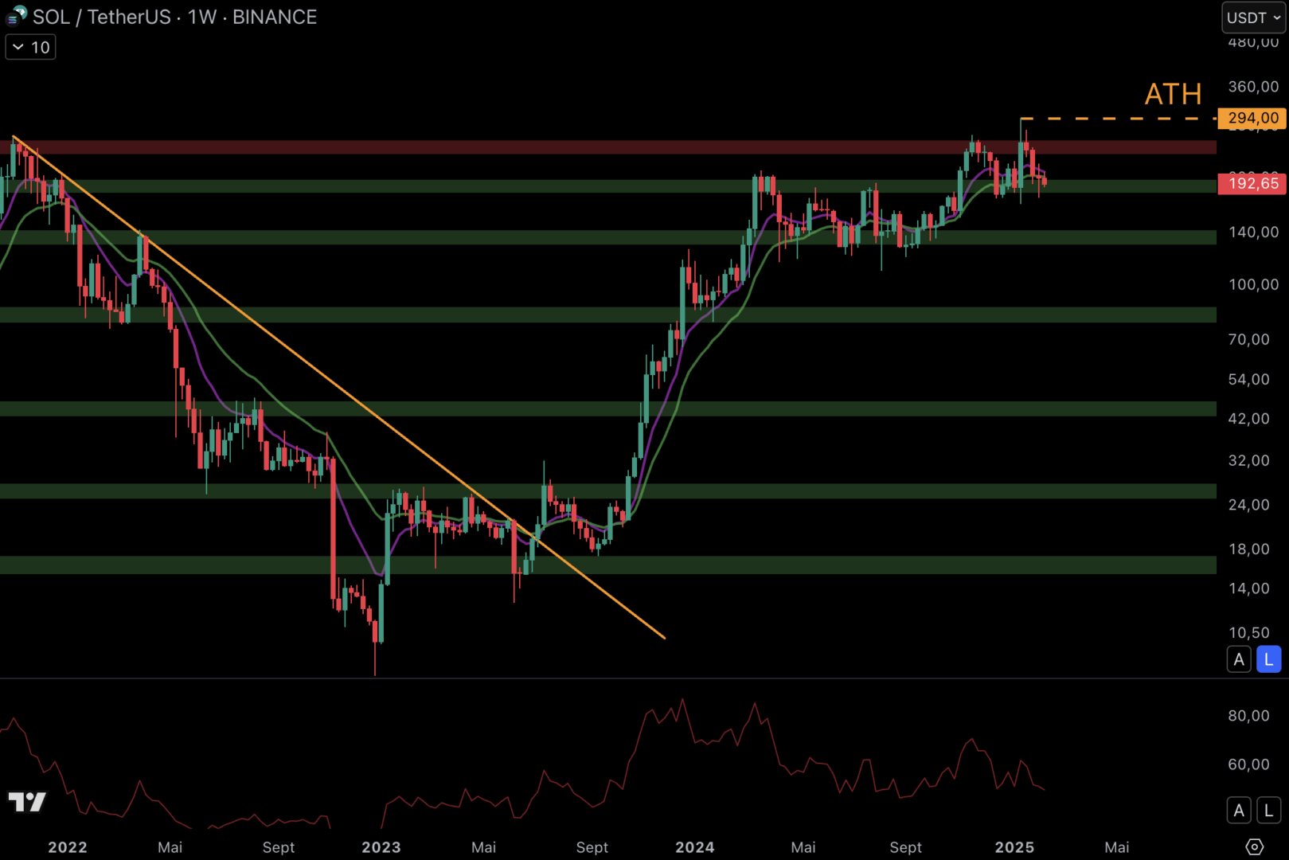Open the USDT currency dropdown

[1253, 18]
